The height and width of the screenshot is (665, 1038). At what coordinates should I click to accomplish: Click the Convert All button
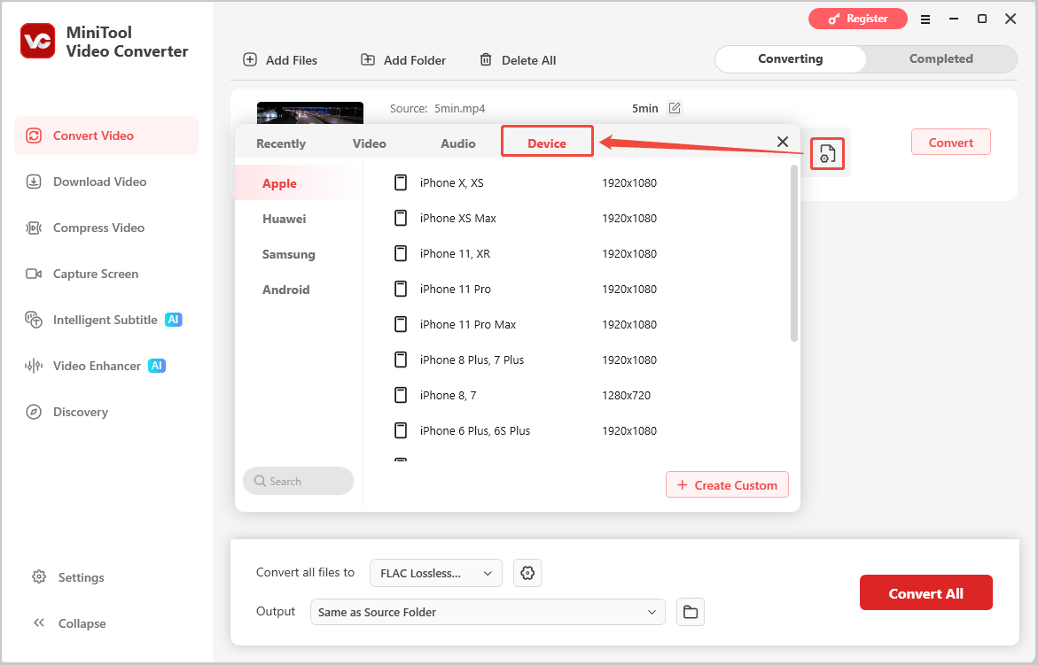point(925,593)
